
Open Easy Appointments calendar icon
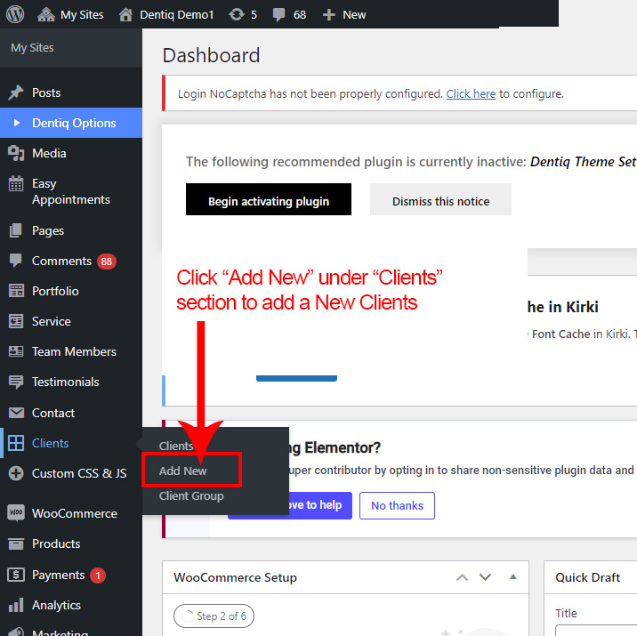(x=16, y=184)
